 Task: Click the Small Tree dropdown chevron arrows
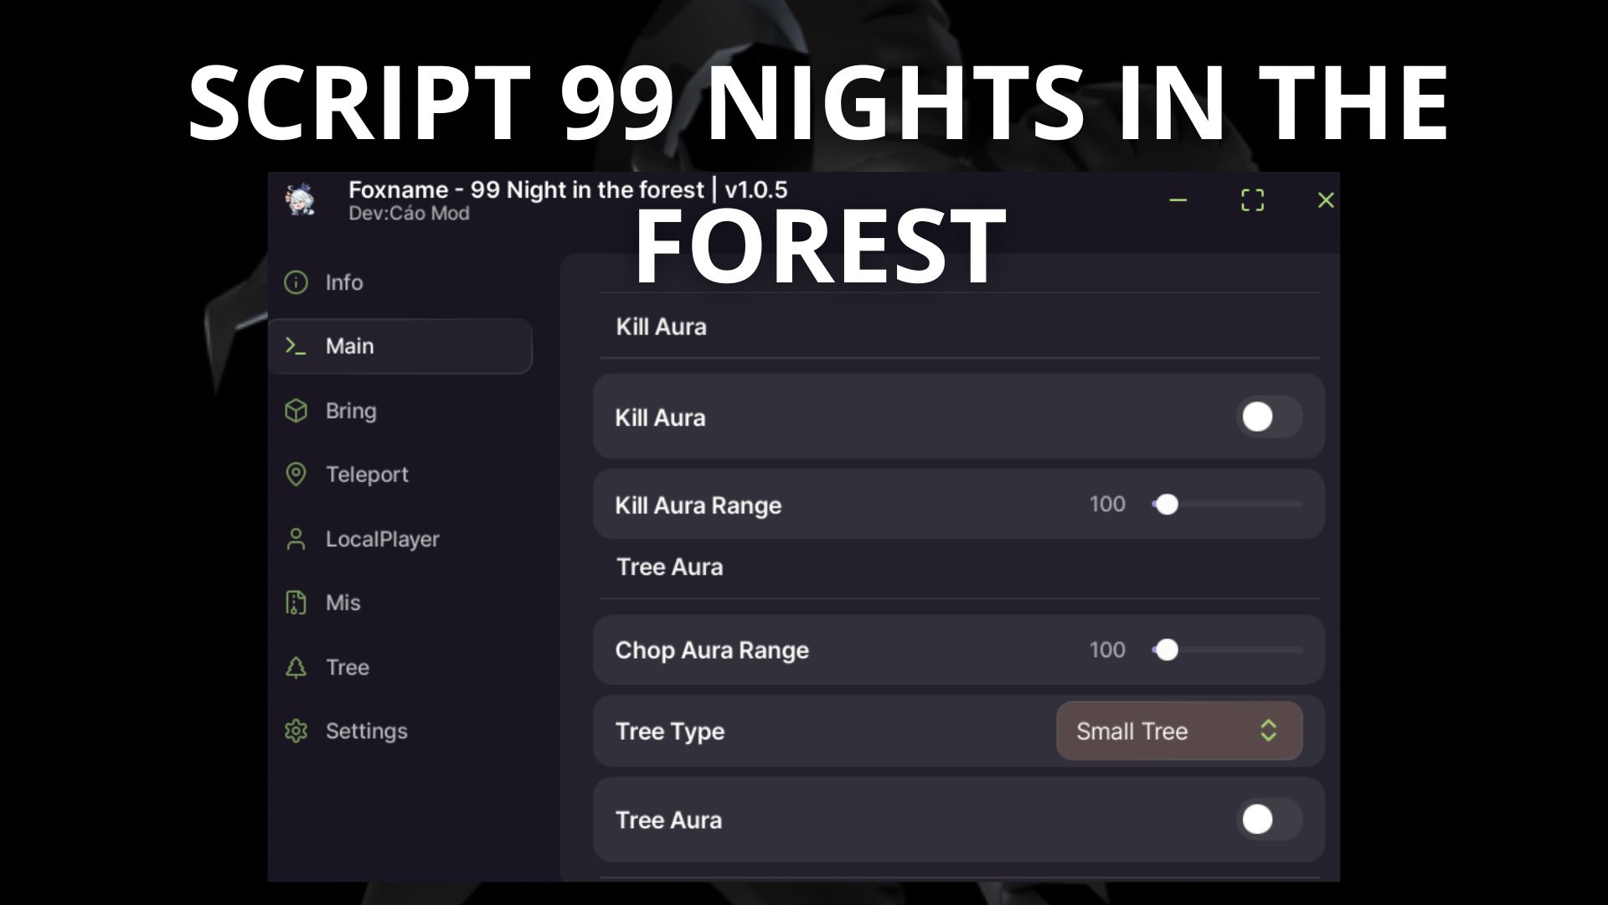point(1268,731)
